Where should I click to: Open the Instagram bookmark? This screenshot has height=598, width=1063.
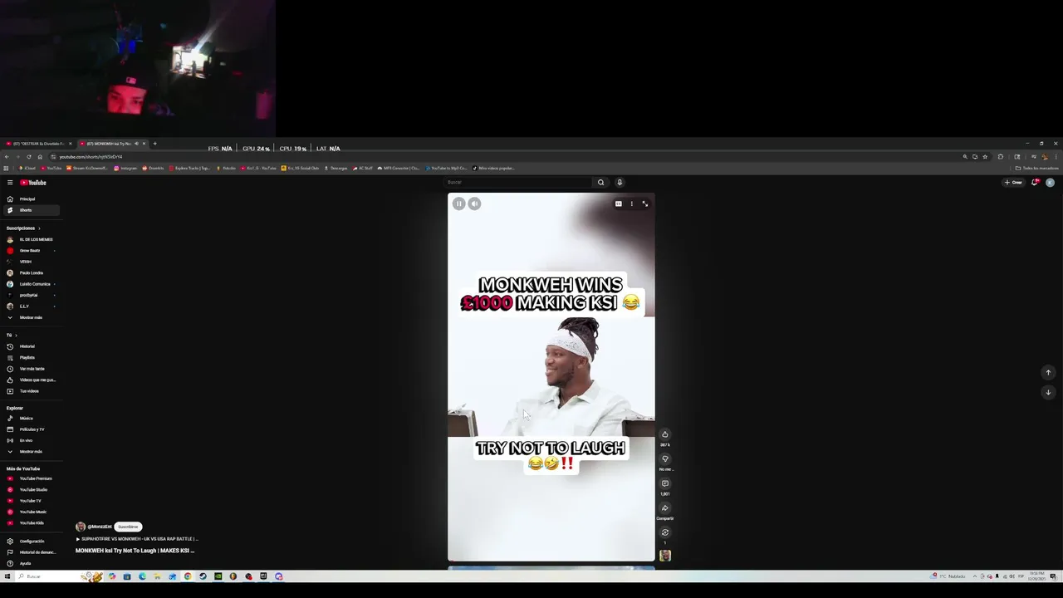125,168
